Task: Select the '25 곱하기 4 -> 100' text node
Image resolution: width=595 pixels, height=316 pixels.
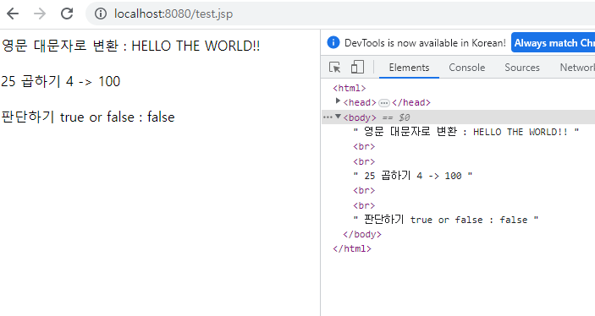Action: pyautogui.click(x=412, y=176)
